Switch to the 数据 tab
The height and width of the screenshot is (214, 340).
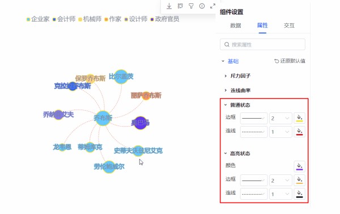coord(236,26)
